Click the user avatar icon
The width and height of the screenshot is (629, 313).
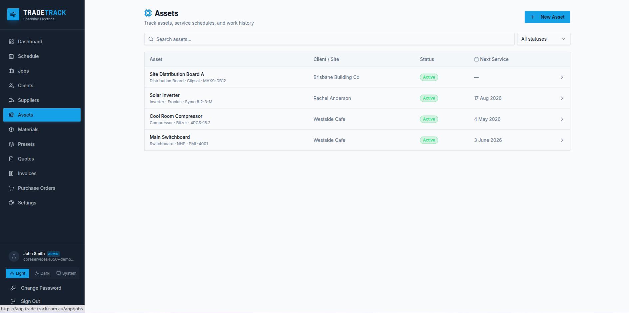pos(14,256)
